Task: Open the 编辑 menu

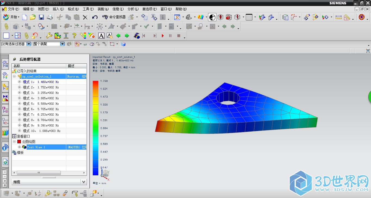Action: pyautogui.click(x=28, y=9)
